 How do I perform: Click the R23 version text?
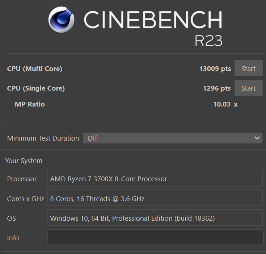tap(208, 41)
